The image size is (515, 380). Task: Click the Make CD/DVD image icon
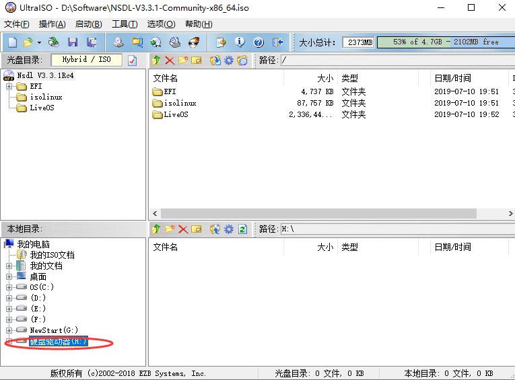point(118,42)
